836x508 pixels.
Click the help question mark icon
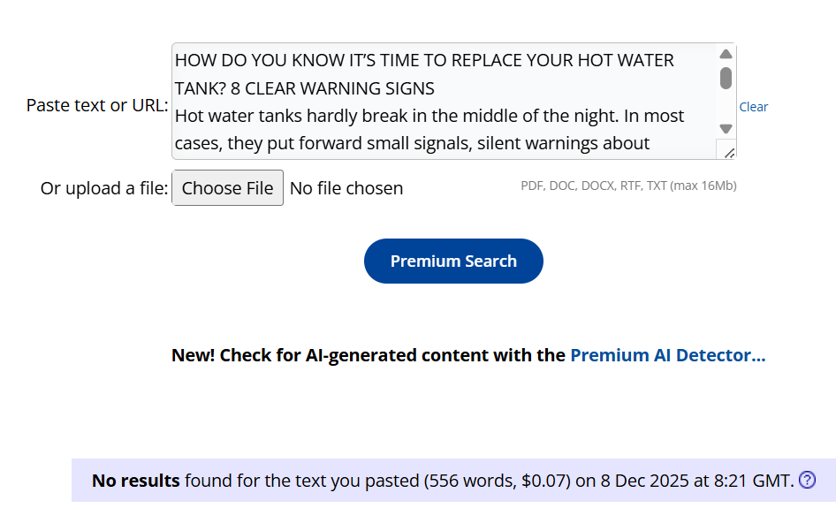pyautogui.click(x=807, y=481)
